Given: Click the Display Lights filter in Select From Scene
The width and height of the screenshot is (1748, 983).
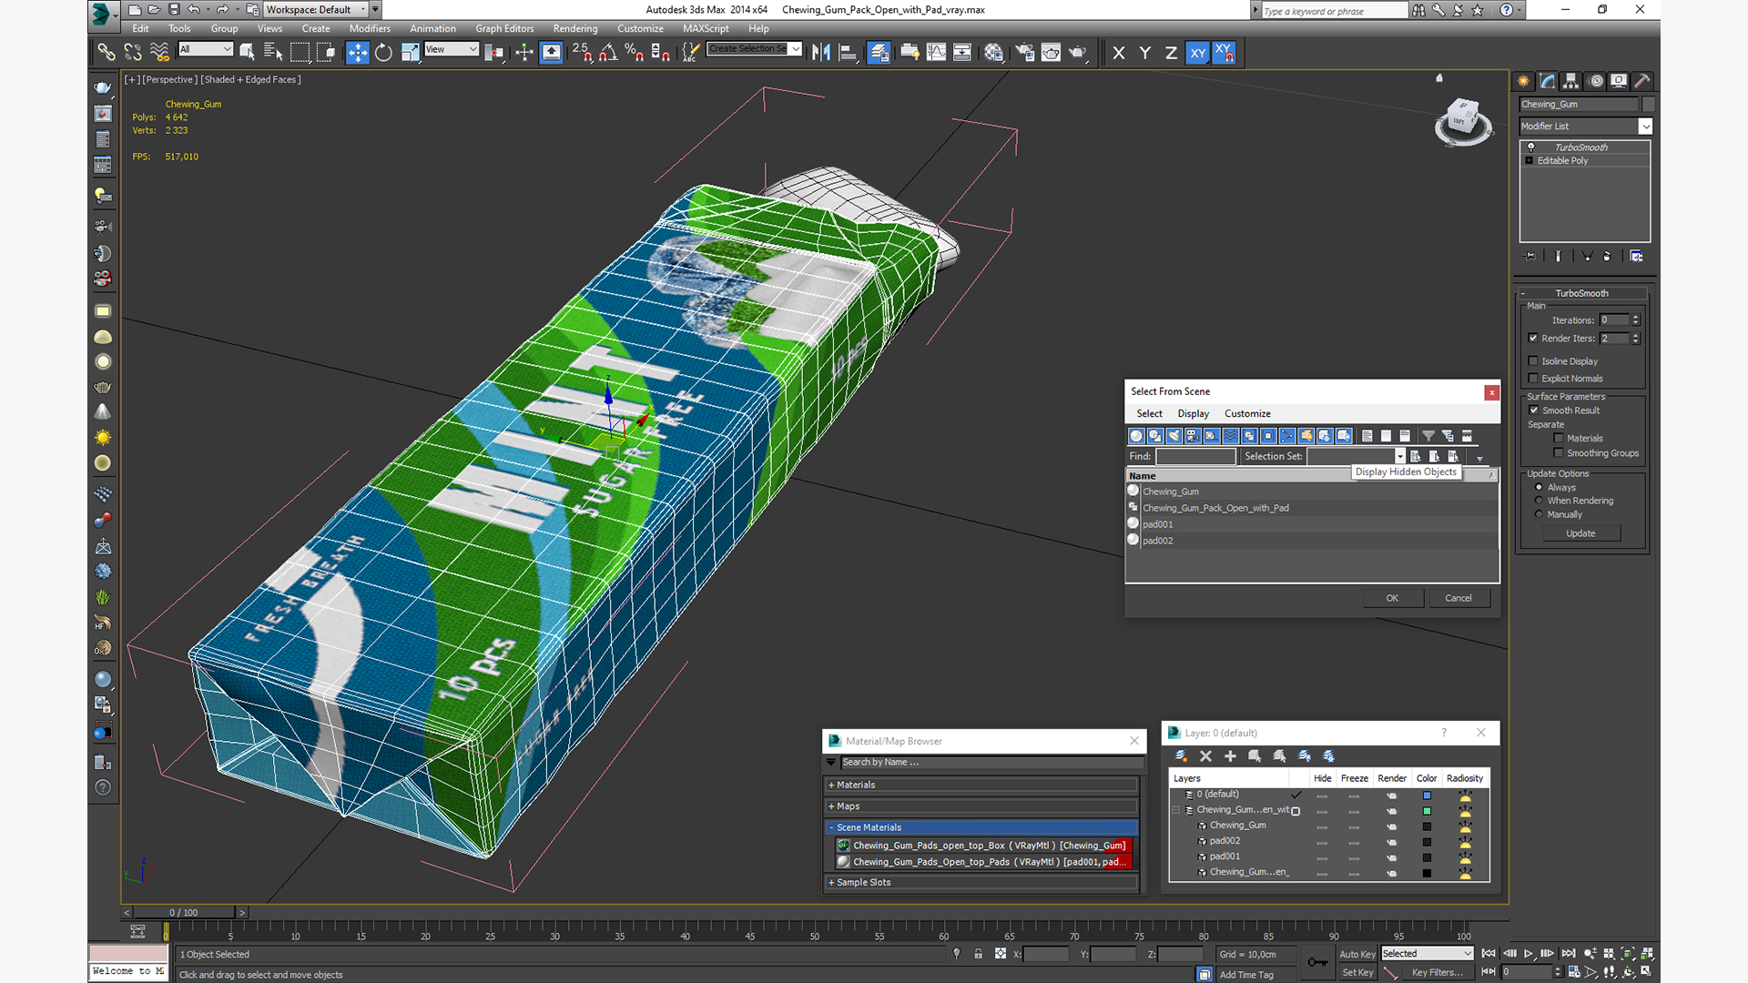Looking at the screenshot, I should click(x=1174, y=436).
